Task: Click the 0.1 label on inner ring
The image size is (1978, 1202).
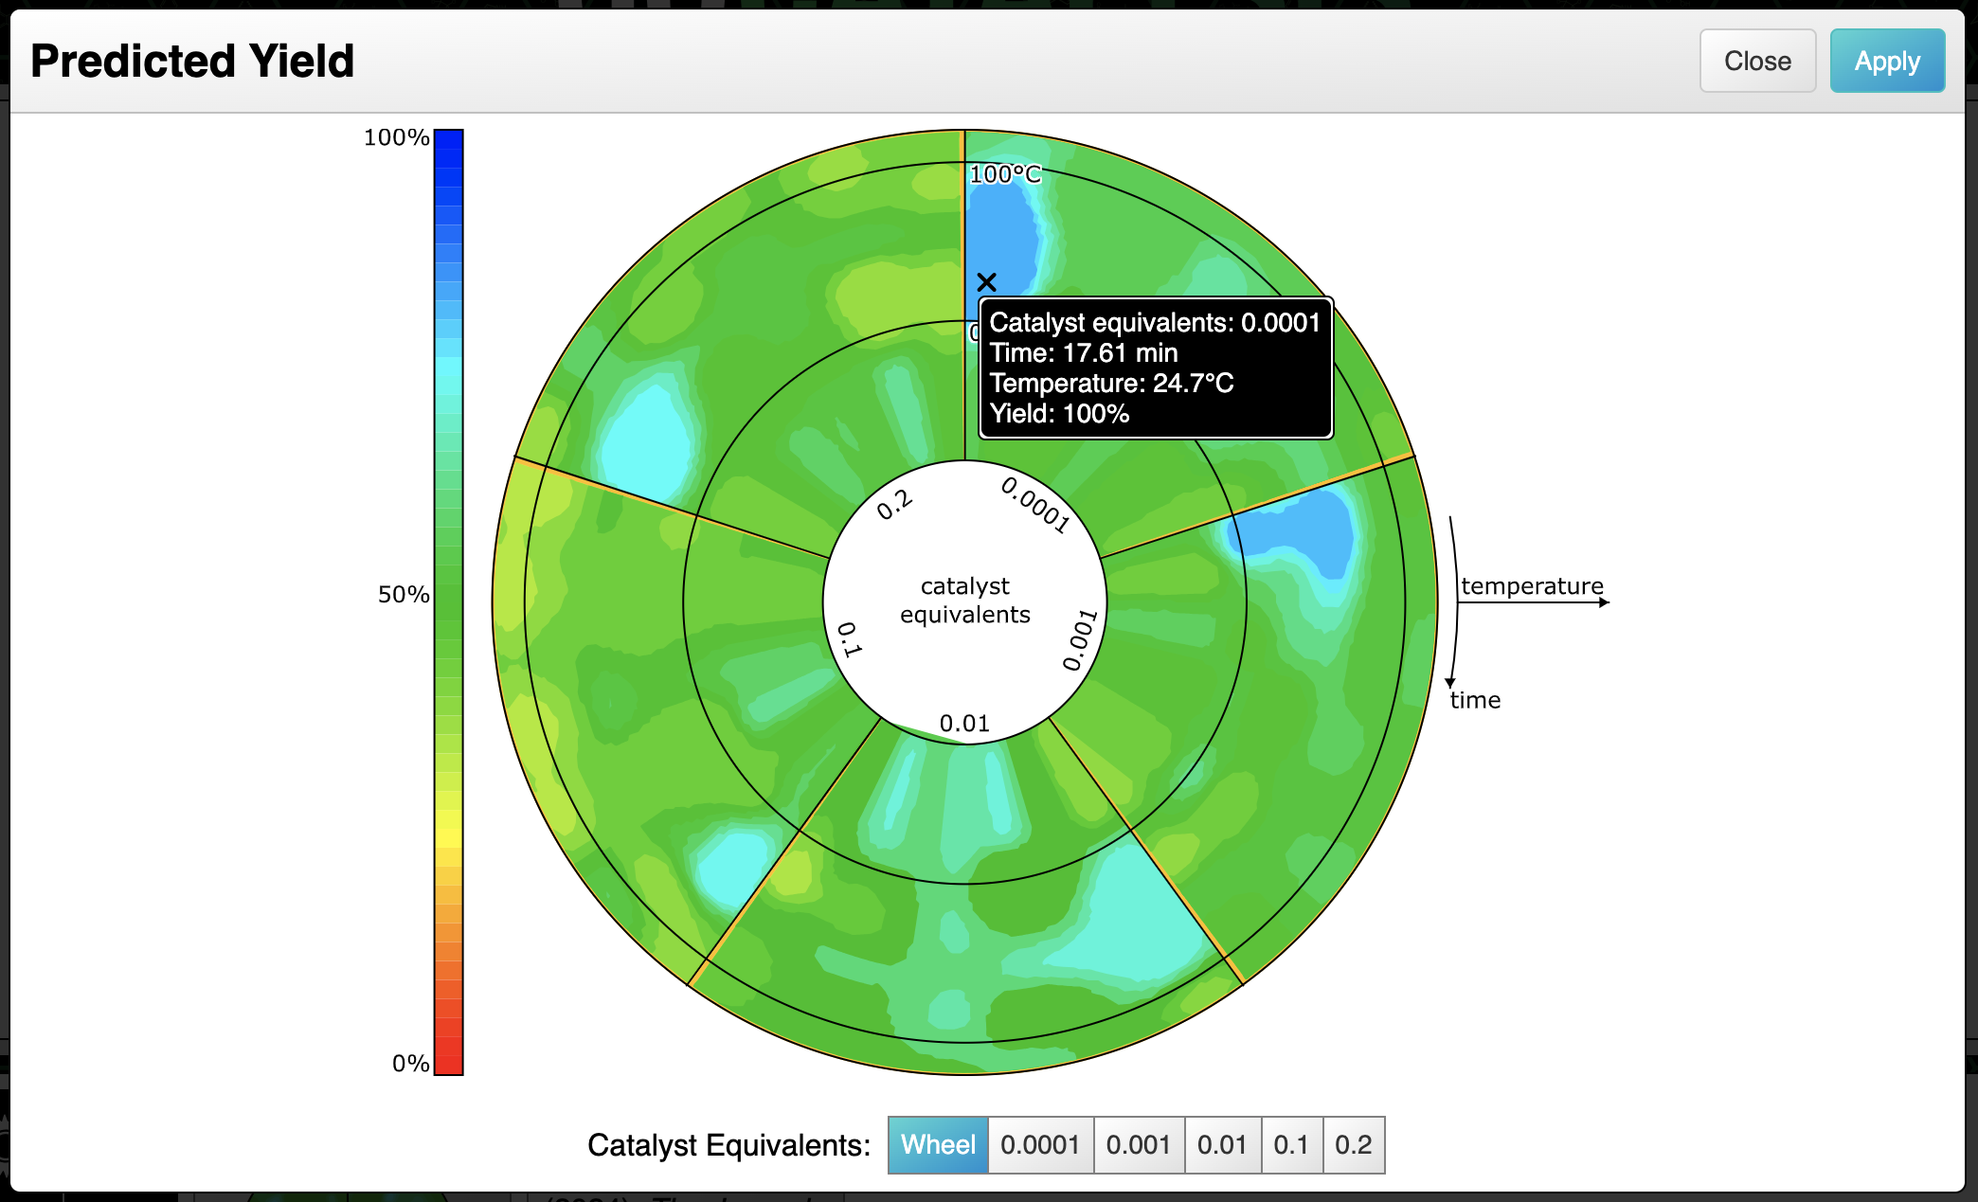Action: tap(850, 639)
